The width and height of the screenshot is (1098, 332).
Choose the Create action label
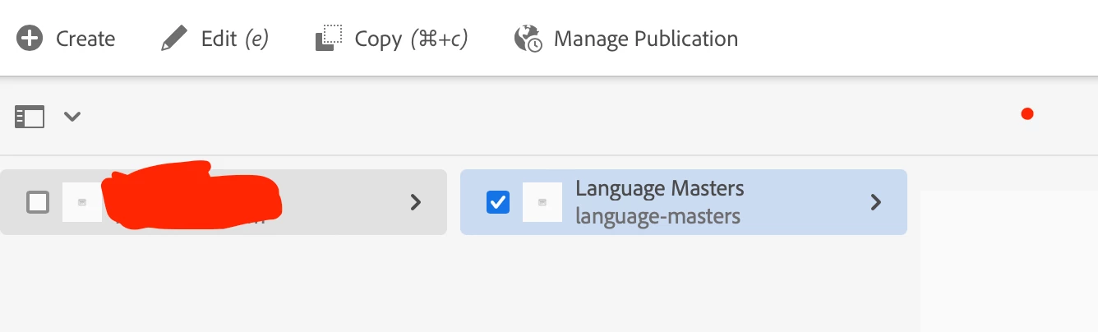85,39
